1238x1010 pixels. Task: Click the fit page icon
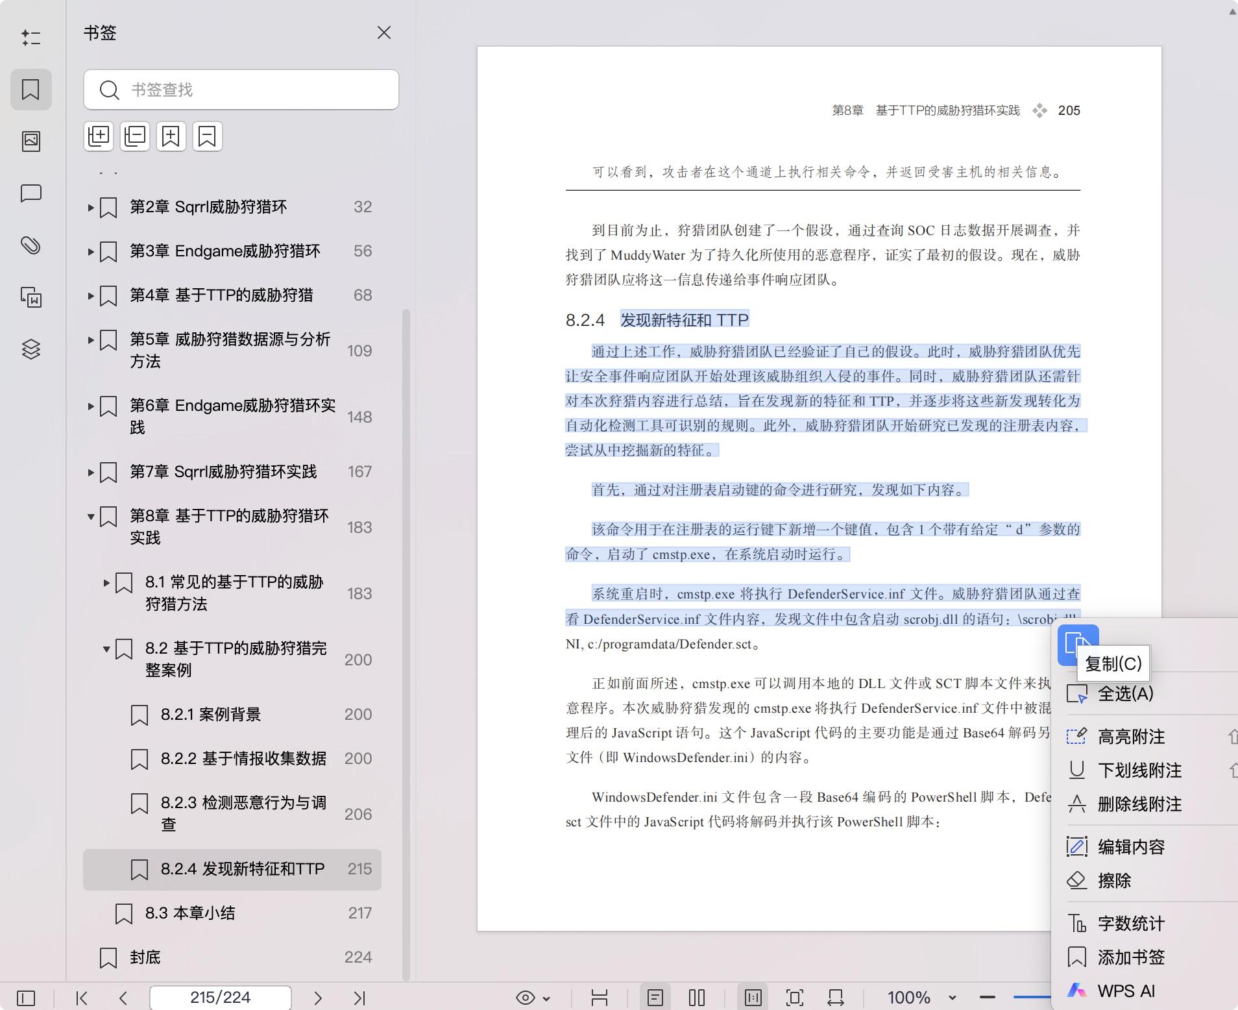(795, 998)
